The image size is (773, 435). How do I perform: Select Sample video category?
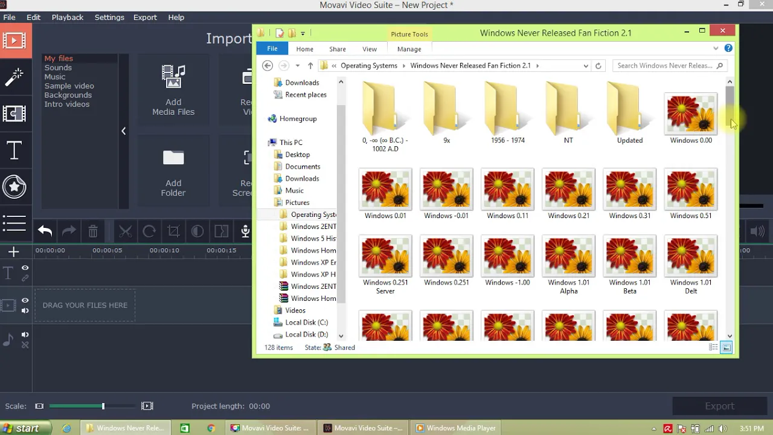pyautogui.click(x=69, y=86)
